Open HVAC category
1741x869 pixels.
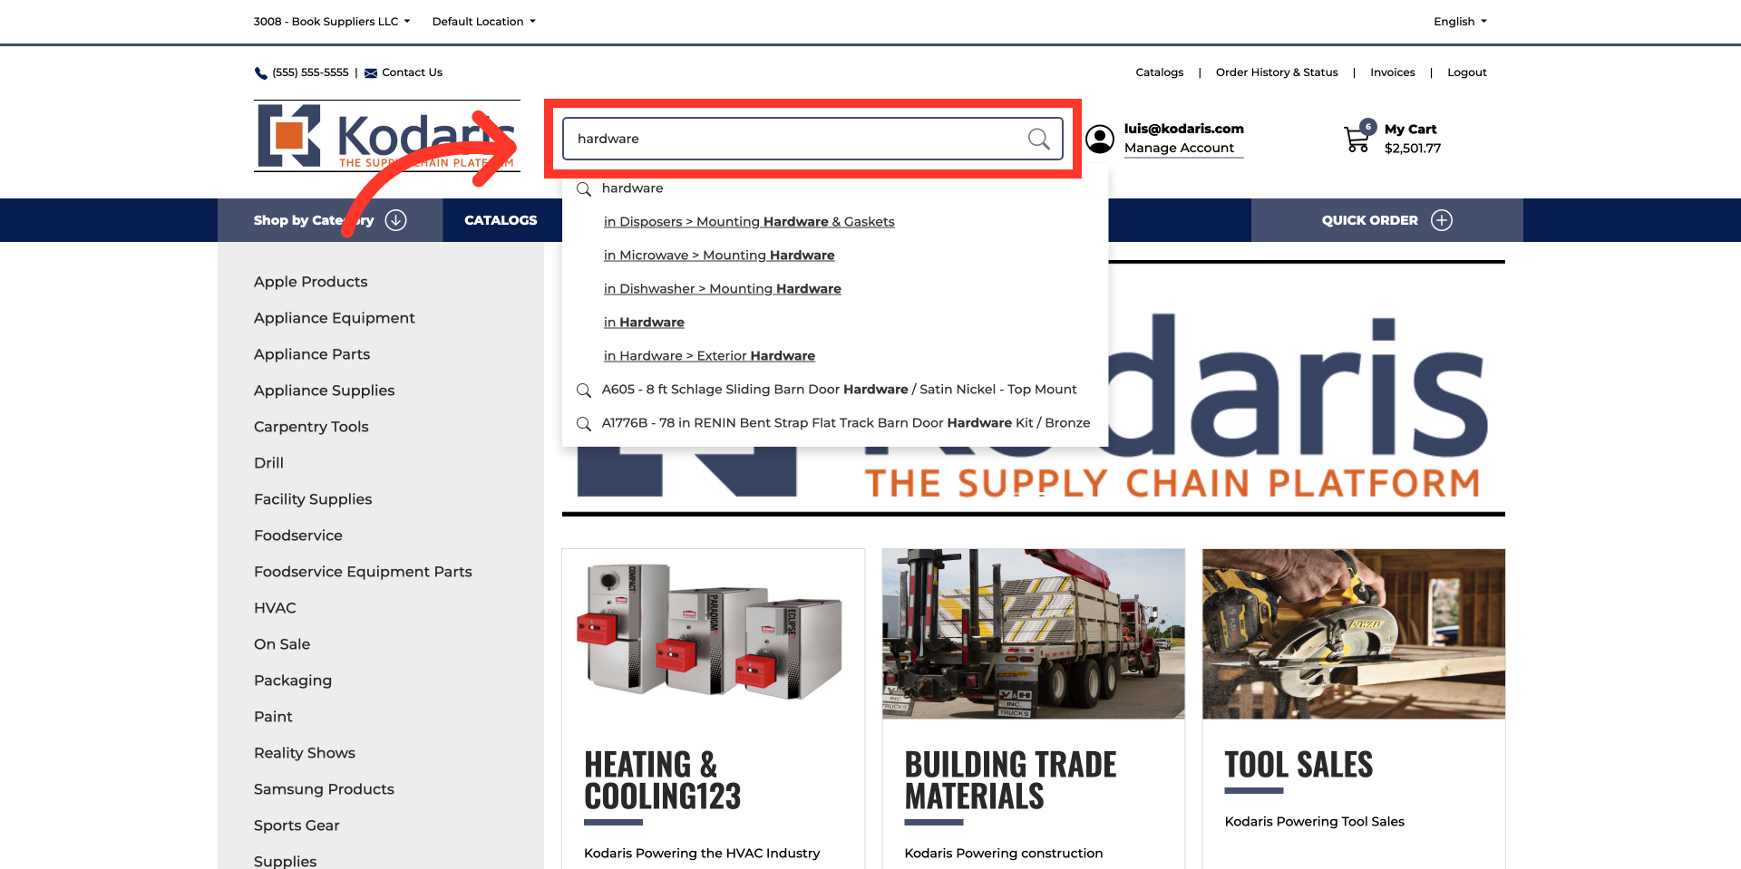coord(275,608)
